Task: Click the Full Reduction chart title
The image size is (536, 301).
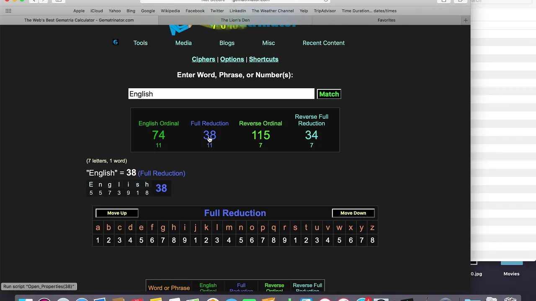Action: click(x=235, y=213)
